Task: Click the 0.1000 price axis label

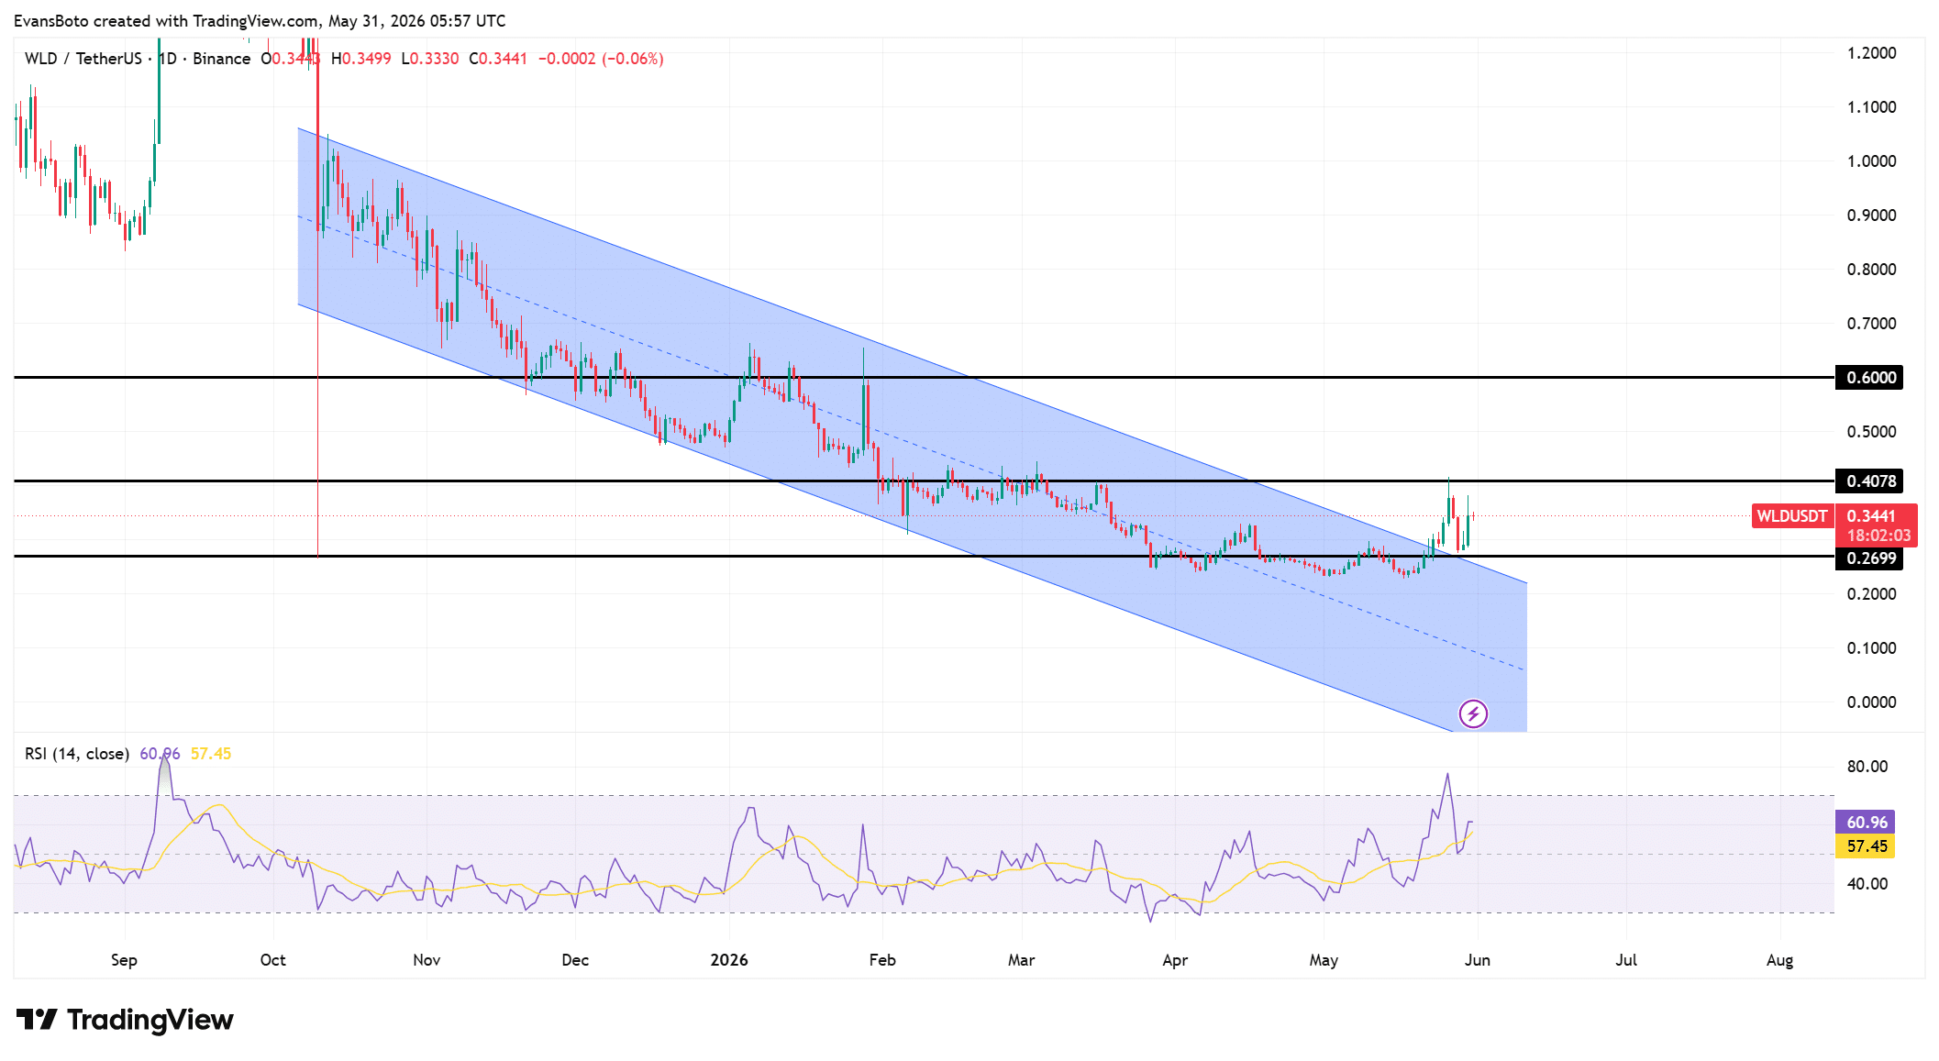Action: [x=1871, y=648]
